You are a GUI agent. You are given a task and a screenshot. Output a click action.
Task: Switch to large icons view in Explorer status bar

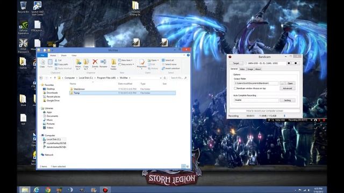click(x=188, y=167)
